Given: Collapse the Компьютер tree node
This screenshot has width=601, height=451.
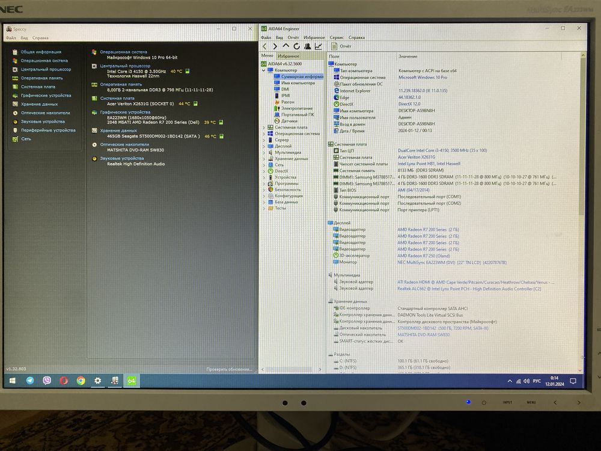Looking at the screenshot, I should 264,70.
